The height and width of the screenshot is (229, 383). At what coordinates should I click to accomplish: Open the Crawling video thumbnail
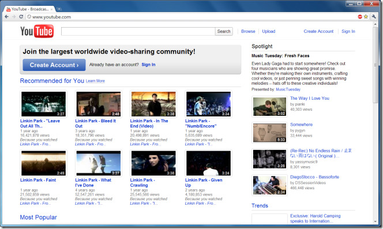[x=153, y=163]
